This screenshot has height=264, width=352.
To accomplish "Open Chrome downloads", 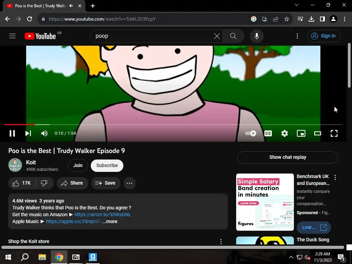I will tap(311, 19).
